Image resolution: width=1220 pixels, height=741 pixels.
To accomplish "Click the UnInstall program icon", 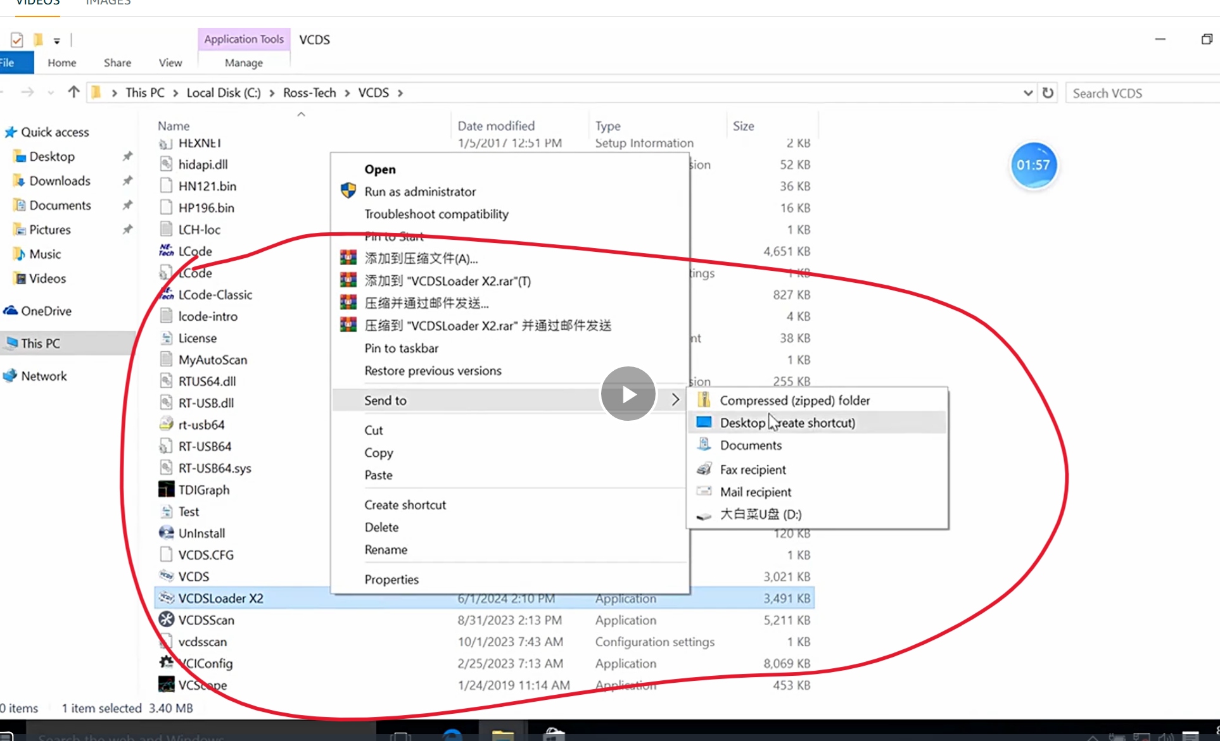I will pos(166,532).
